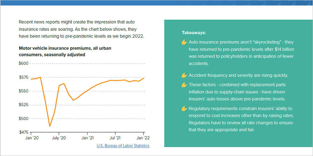Click the "Jul '21" x-axis label
Viewport: 313px width, 156px height.
116,138
